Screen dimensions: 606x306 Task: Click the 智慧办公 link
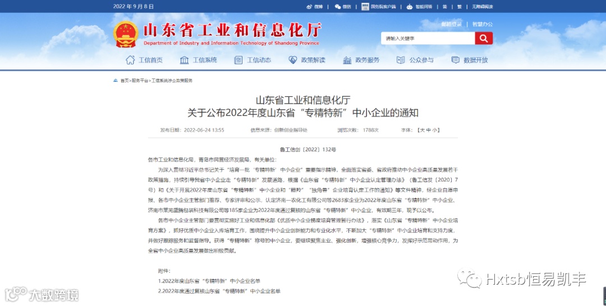coord(483,24)
